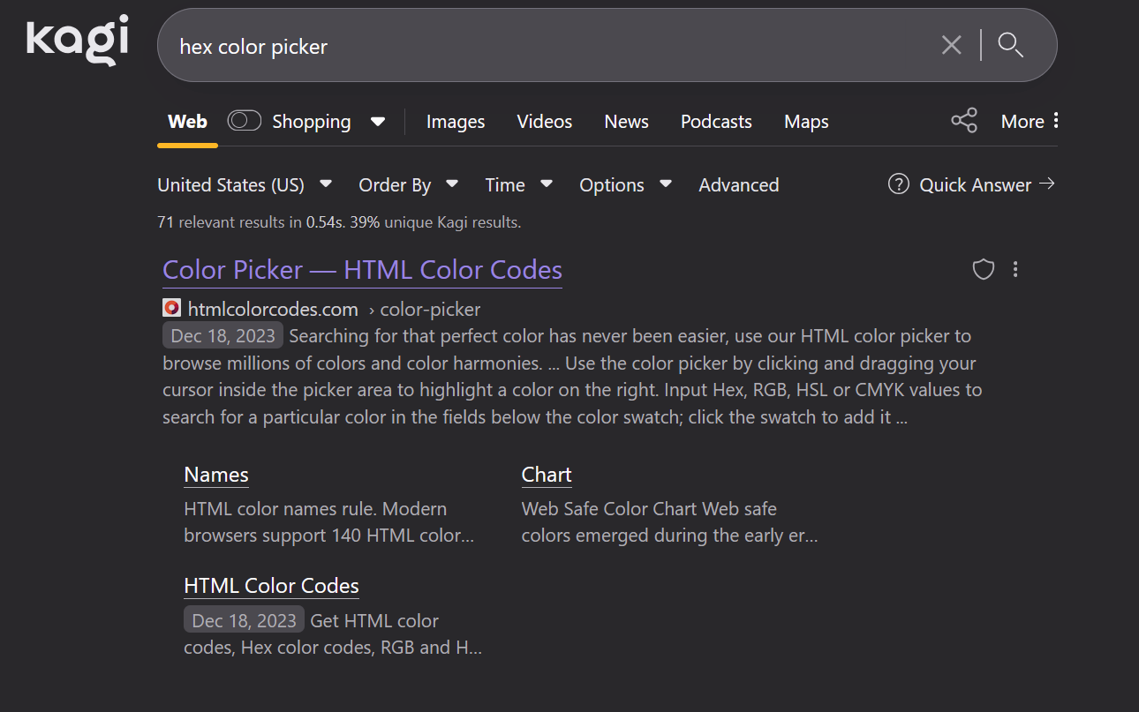Open the three-dot menu beside first result
The image size is (1139, 712).
[1015, 269]
